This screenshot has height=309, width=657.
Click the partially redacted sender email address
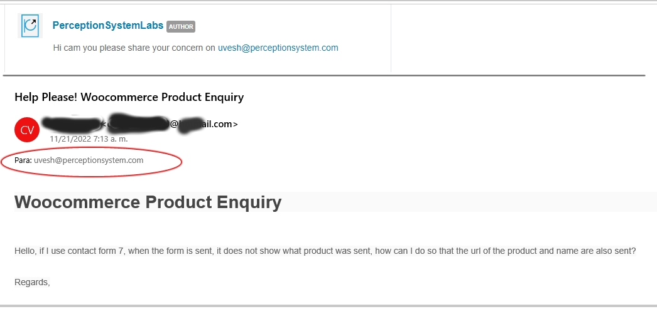pyautogui.click(x=170, y=123)
